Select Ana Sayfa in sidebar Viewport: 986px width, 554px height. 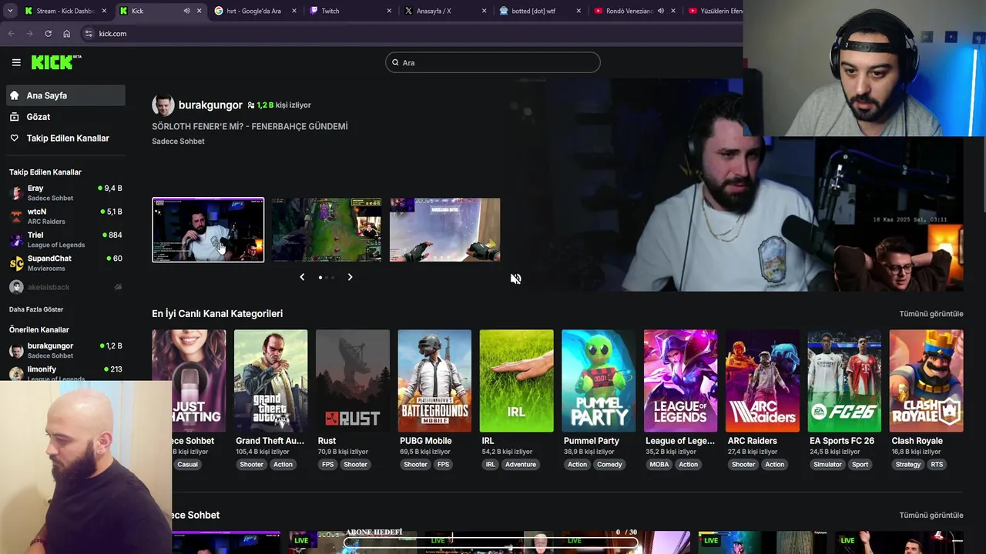pos(65,95)
